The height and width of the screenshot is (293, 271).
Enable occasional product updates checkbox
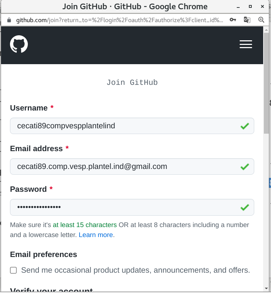[x=14, y=270]
